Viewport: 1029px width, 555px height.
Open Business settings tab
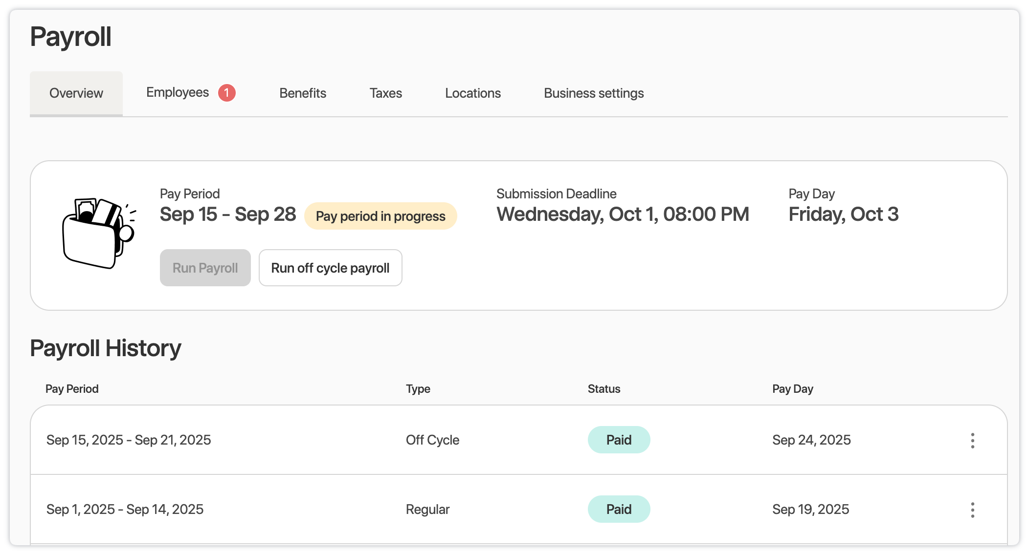[x=593, y=93]
